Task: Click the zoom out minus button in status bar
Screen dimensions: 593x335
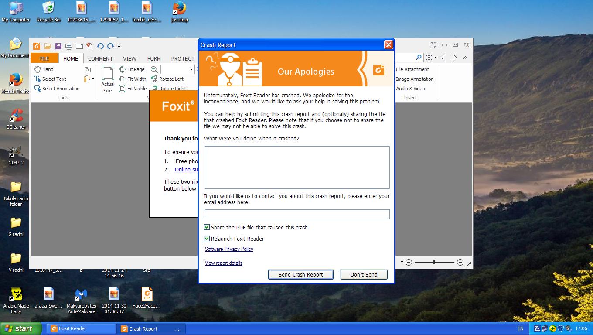Action: 409,262
